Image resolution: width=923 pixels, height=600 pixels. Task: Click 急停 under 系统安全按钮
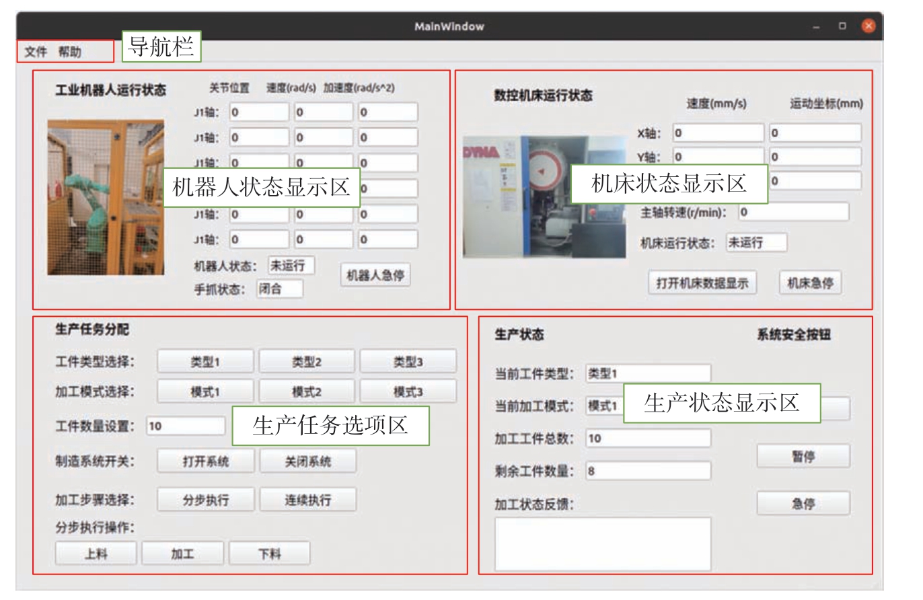coord(803,503)
